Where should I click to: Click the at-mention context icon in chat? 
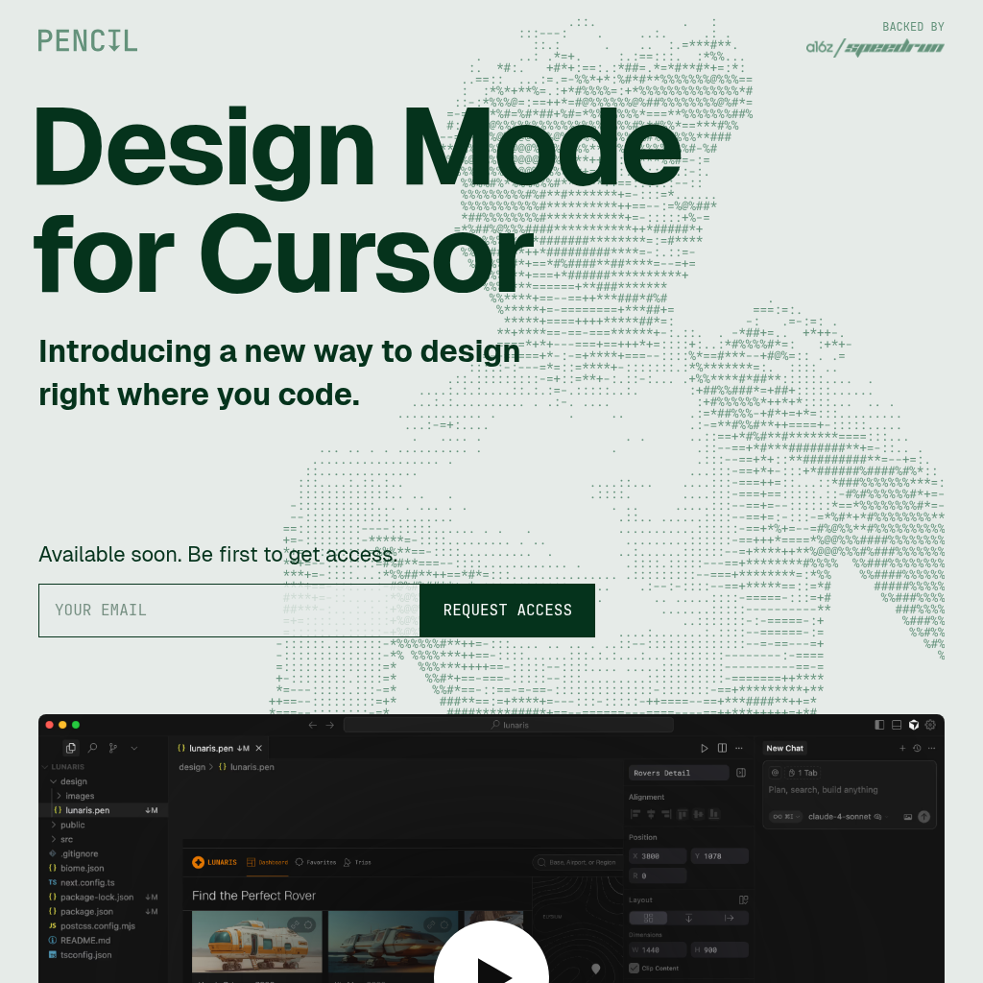[x=775, y=773]
